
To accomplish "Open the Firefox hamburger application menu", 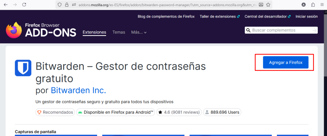I will 322,5.
